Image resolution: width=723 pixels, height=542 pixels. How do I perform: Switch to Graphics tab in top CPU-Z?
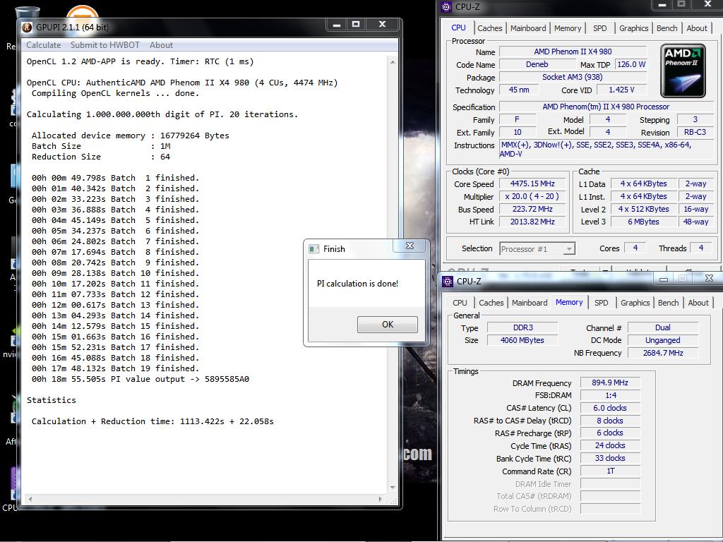(633, 28)
